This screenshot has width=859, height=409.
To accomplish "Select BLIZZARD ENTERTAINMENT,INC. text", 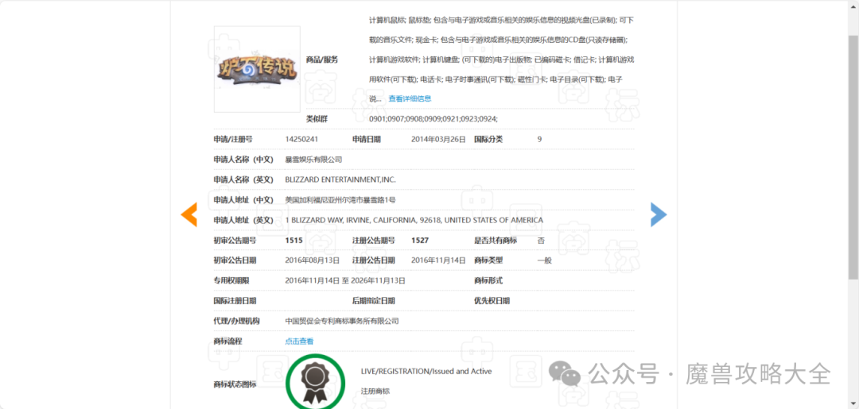I will (340, 179).
